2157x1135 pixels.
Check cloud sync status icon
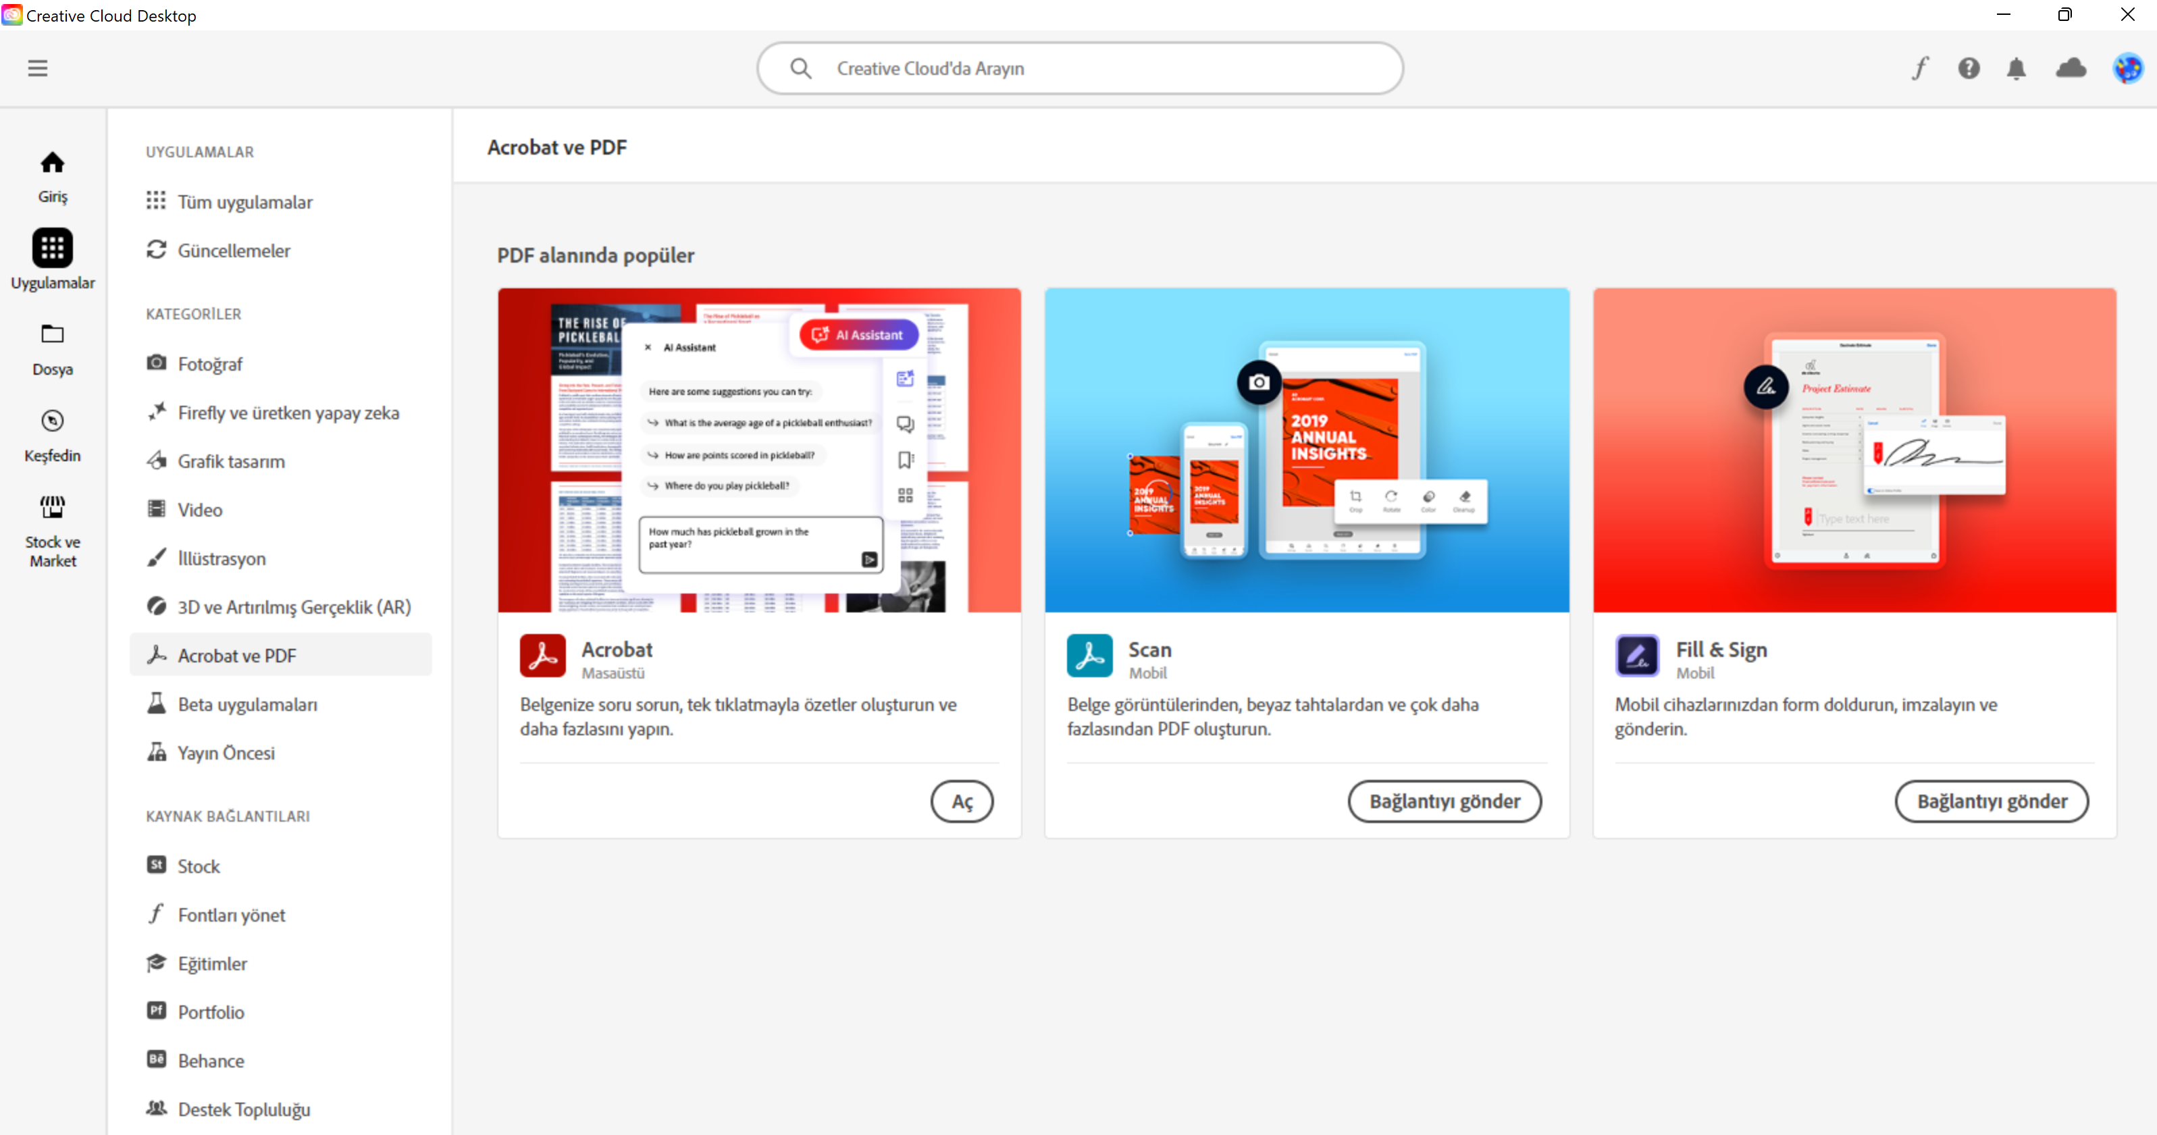tap(2071, 69)
